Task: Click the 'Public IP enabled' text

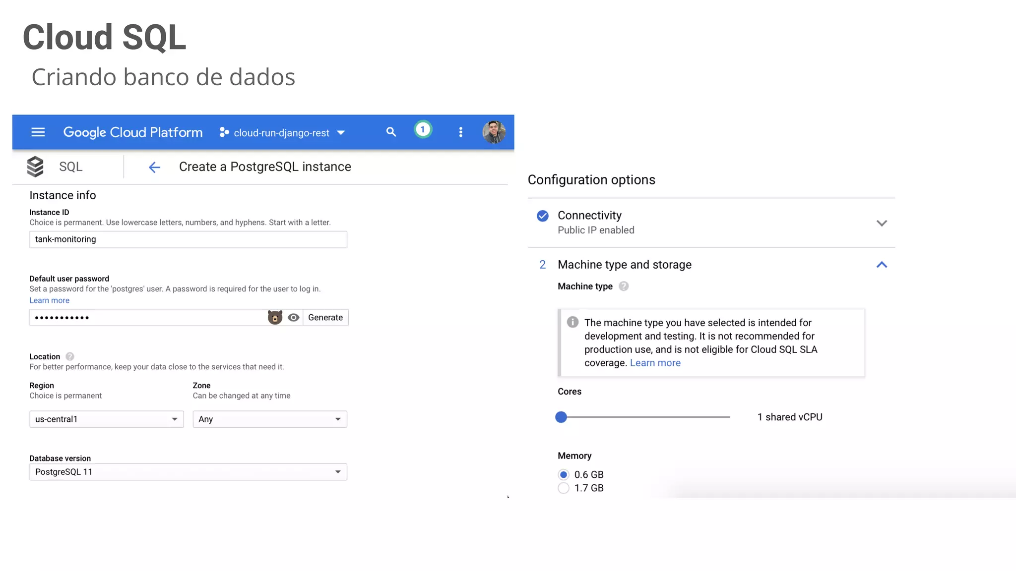Action: click(x=596, y=230)
